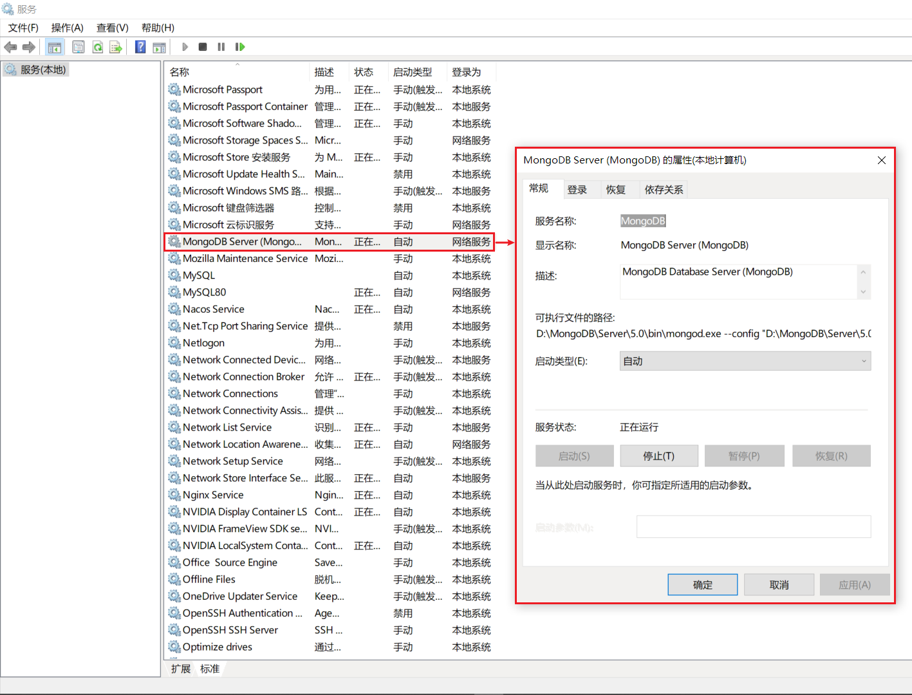Screen dimensions: 912x695
Task: Click the Start Service play icon
Action: click(185, 47)
